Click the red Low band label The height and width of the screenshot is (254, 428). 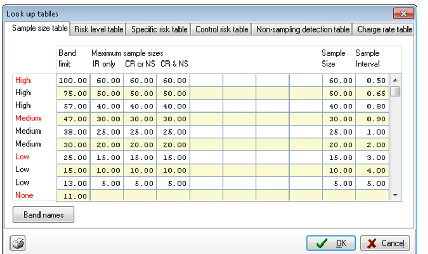click(x=22, y=157)
